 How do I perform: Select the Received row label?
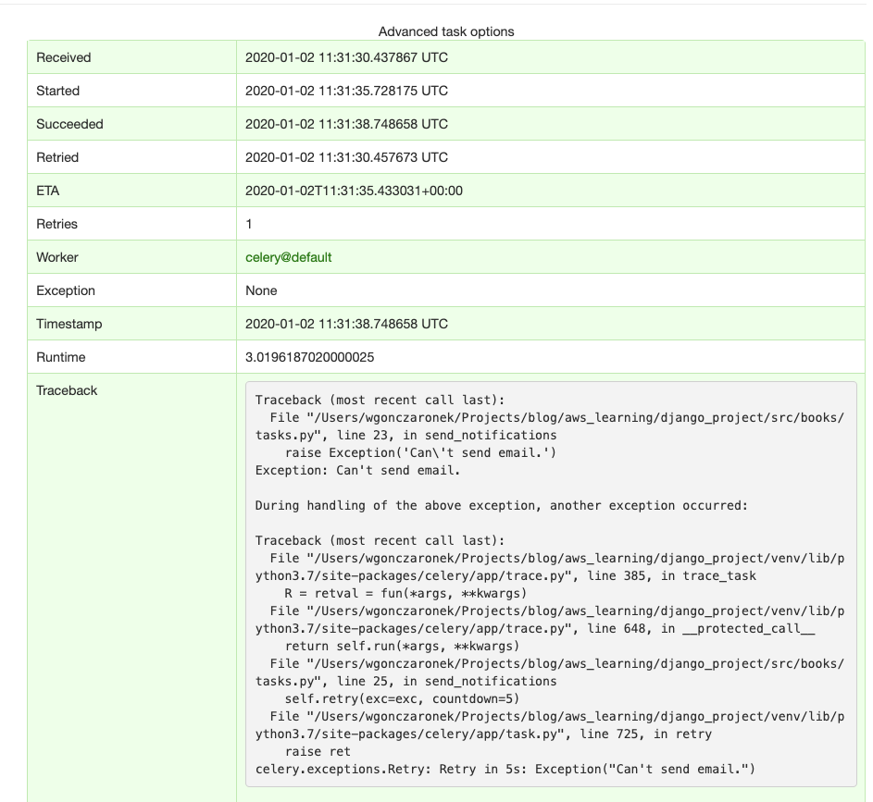coord(64,57)
